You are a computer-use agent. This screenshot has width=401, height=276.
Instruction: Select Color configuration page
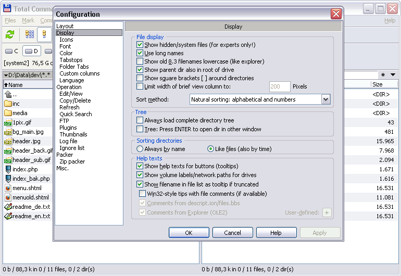click(x=66, y=53)
